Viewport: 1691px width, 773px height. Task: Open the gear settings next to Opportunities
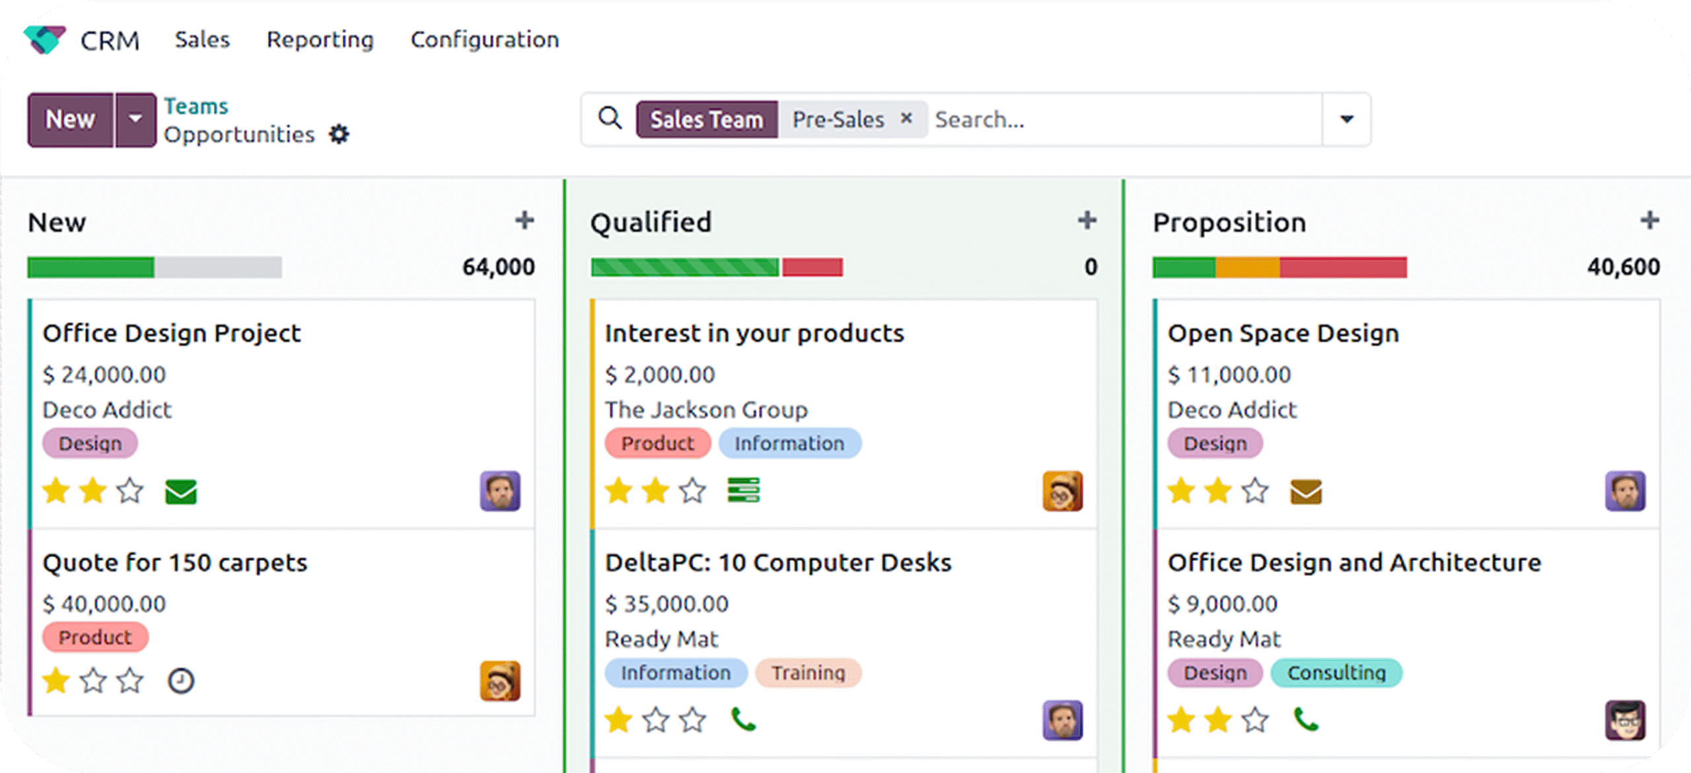coord(339,135)
